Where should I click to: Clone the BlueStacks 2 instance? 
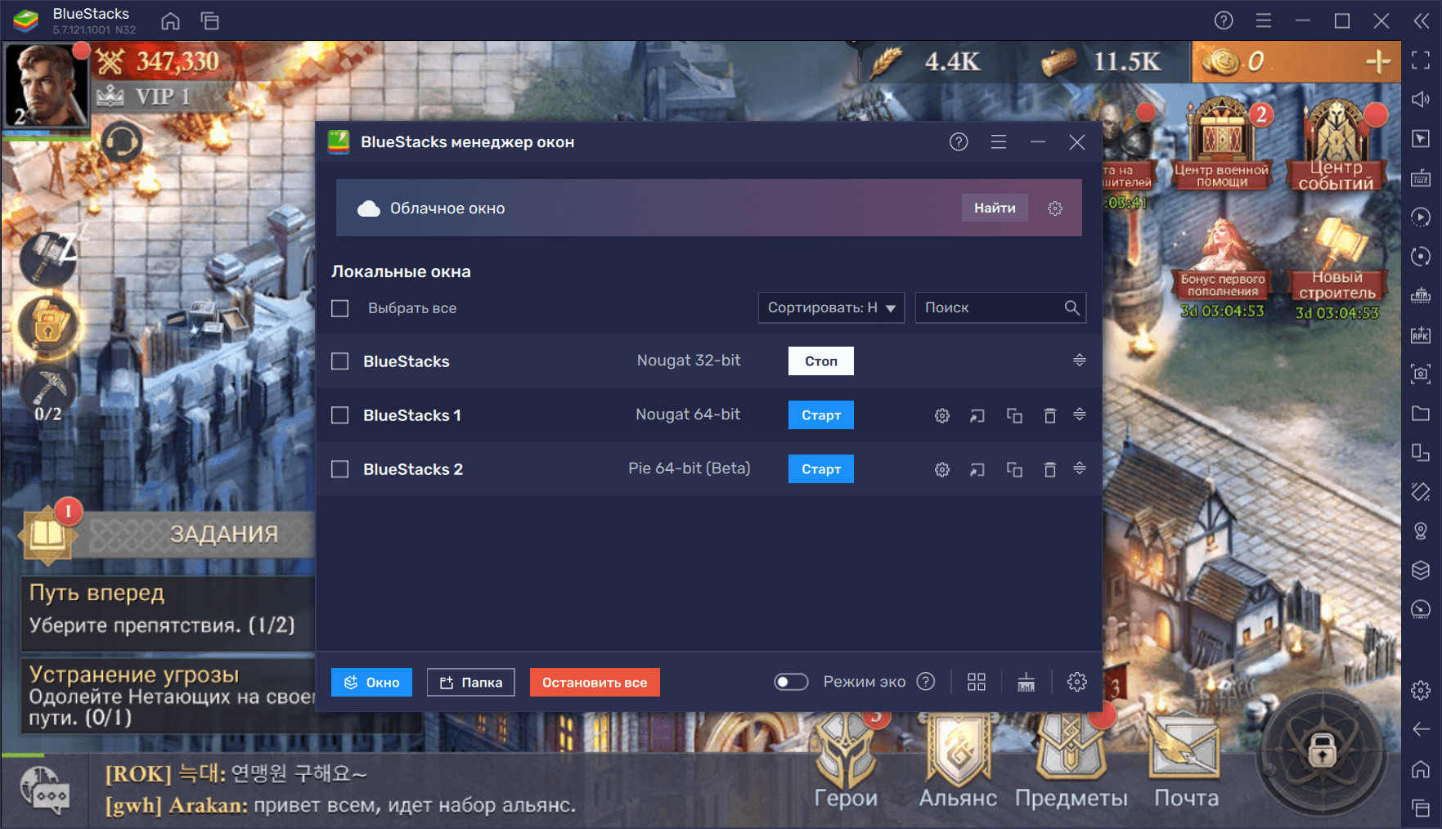1014,469
